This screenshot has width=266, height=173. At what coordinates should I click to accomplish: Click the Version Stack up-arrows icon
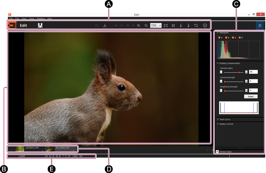217,151
